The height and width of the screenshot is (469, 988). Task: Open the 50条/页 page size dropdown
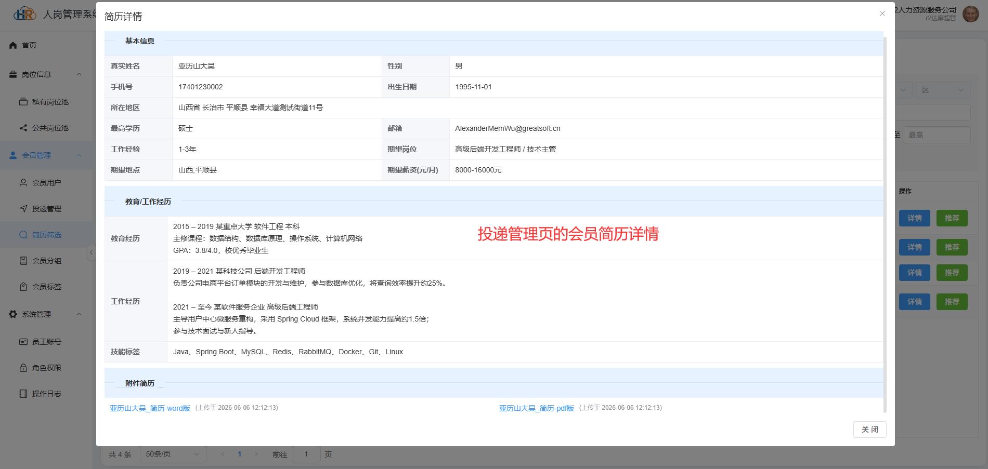(x=173, y=454)
